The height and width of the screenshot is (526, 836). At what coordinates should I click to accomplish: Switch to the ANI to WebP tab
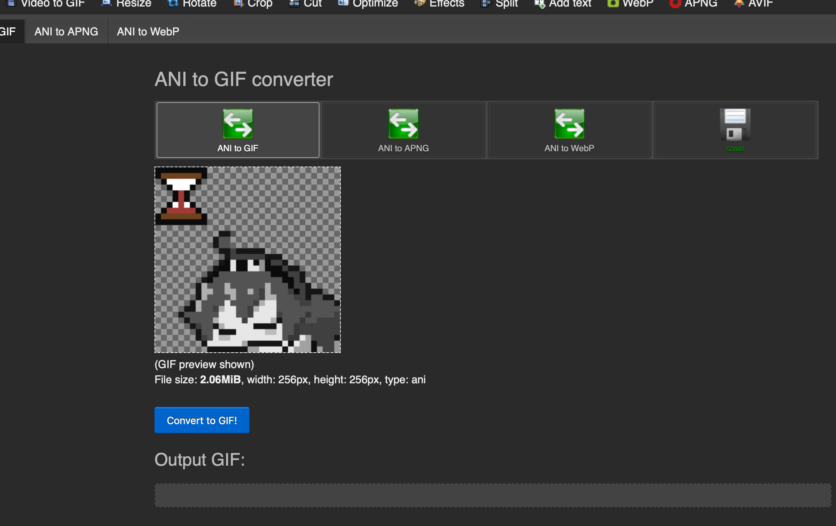[148, 32]
